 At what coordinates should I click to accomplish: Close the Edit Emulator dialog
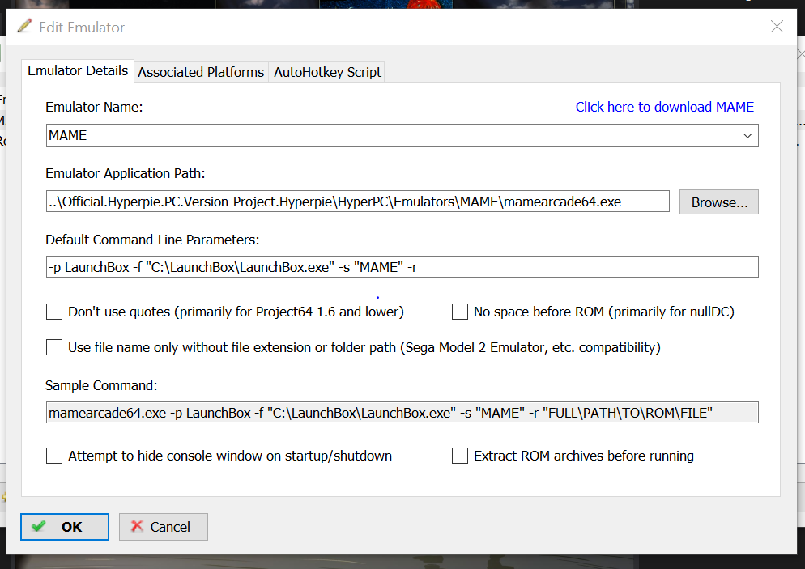click(777, 27)
